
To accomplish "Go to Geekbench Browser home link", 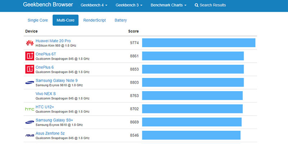I will [48, 5].
